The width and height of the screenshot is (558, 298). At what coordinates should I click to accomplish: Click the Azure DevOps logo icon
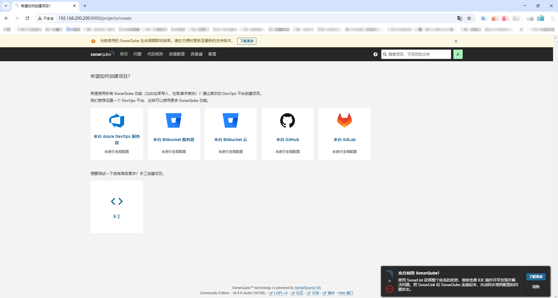117,120
